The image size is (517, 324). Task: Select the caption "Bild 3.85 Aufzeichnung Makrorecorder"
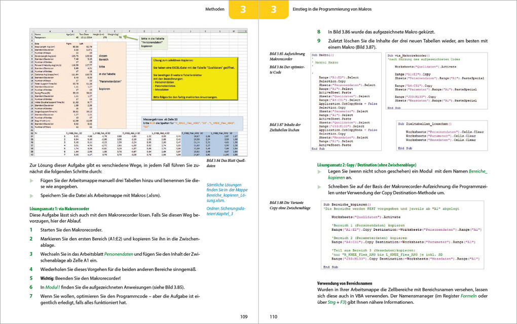click(287, 56)
